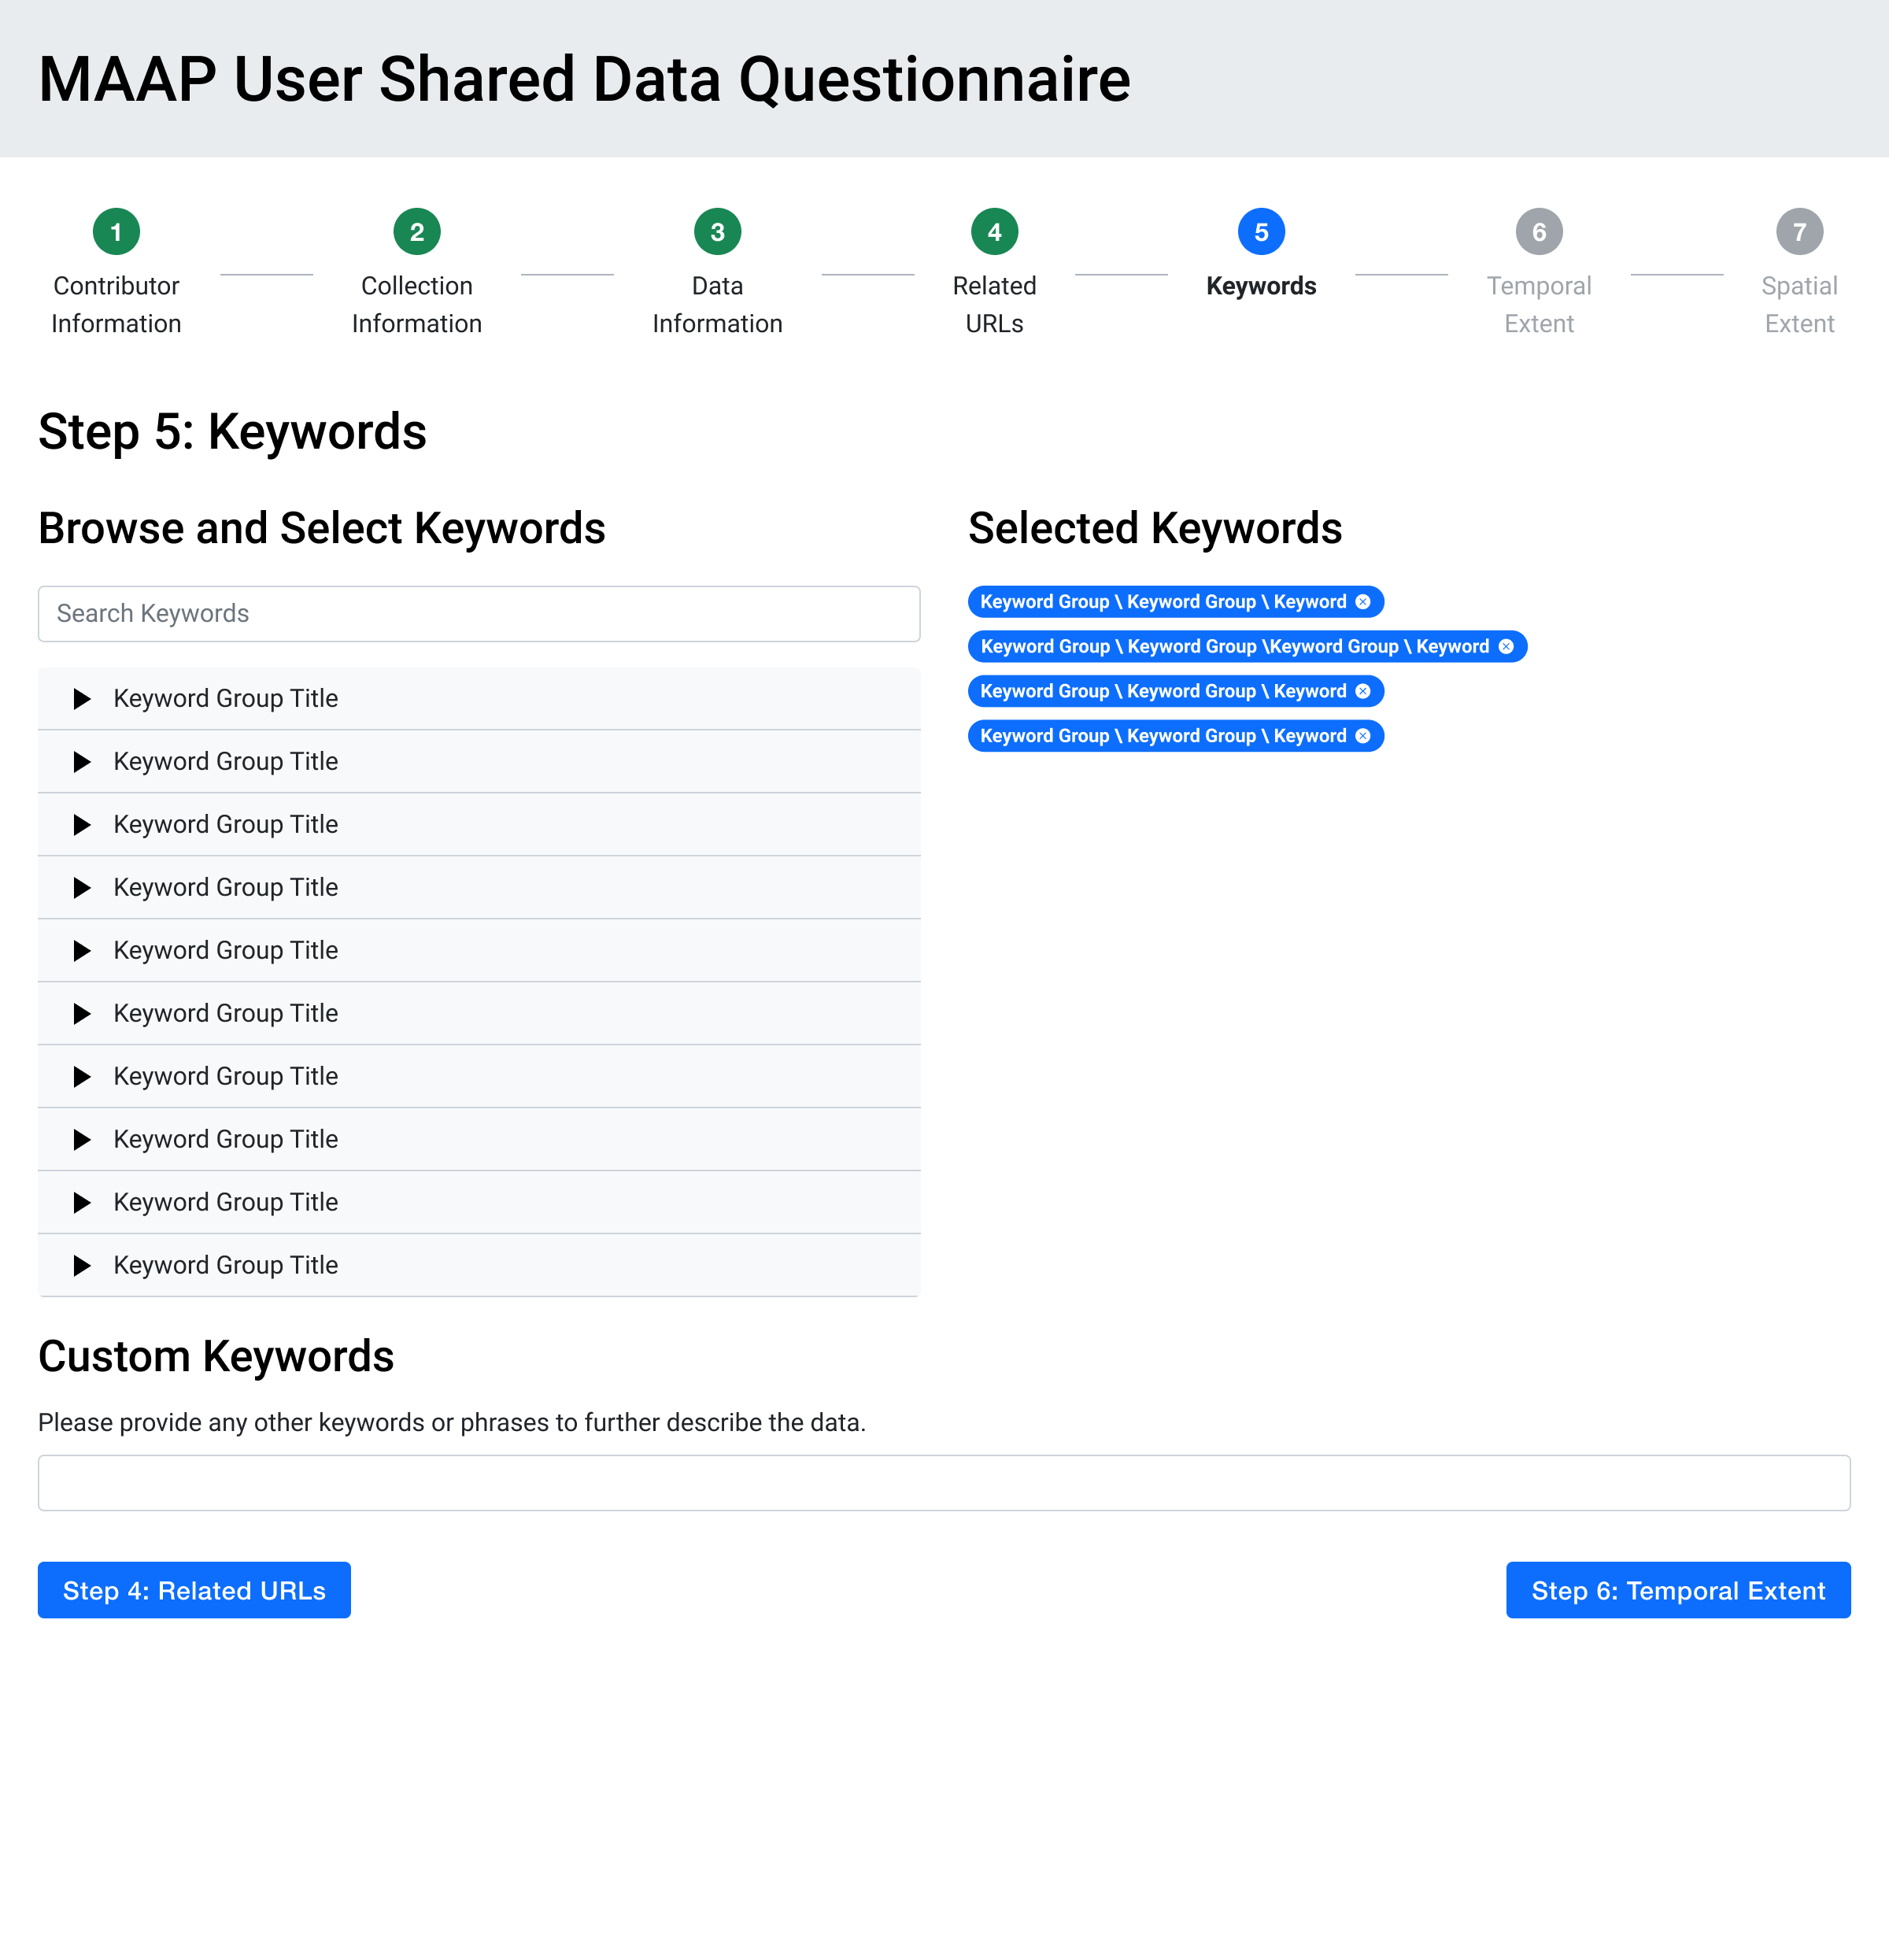
Task: Expand the bottom Keyword Group Title
Action: (x=82, y=1265)
